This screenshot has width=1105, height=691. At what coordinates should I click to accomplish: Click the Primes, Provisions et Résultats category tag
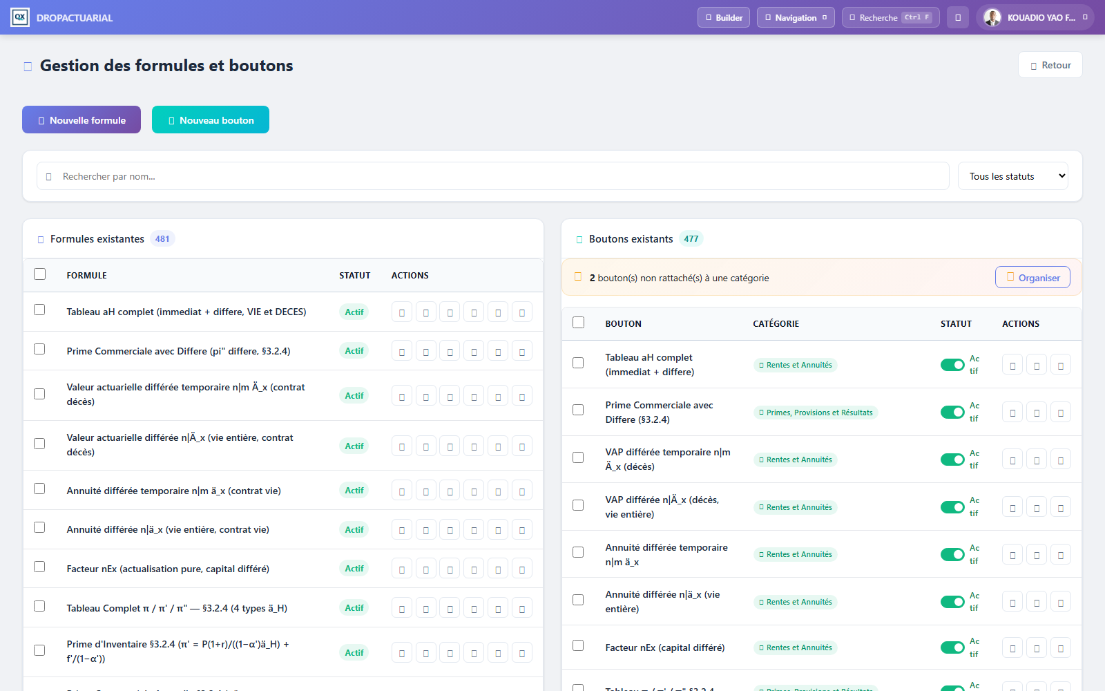[x=816, y=413]
